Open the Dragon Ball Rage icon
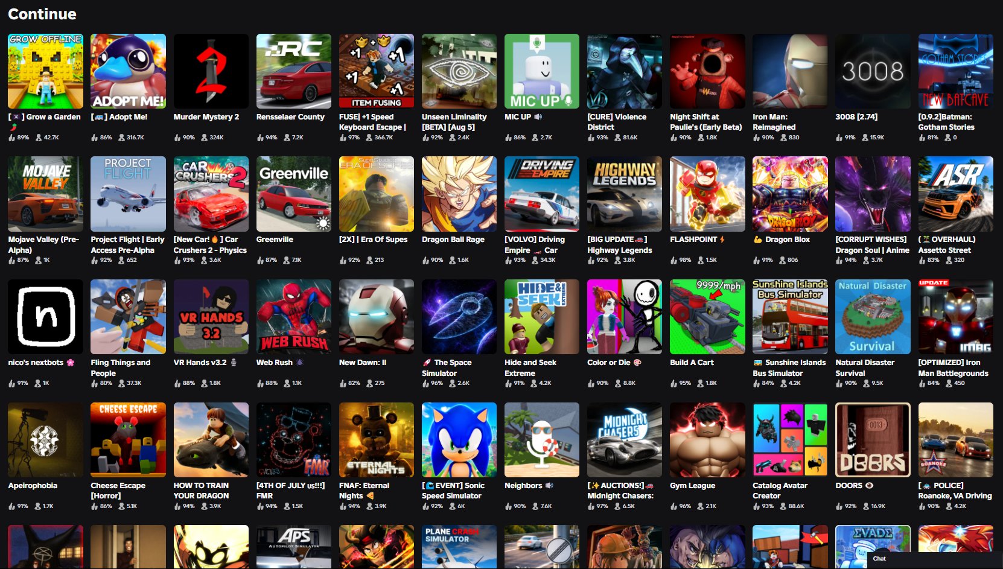1003x569 pixels. tap(459, 194)
